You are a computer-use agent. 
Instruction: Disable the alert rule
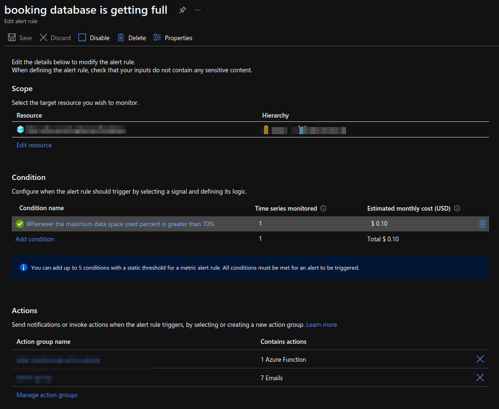[93, 37]
